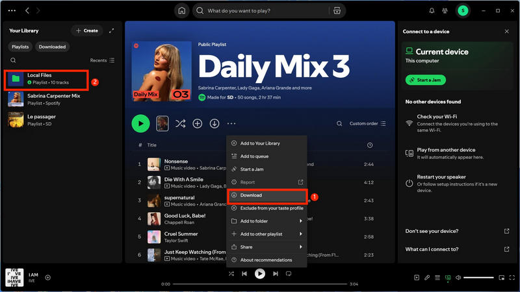This screenshot has width=520, height=292.
Task: Open the green S profile avatar
Action: point(463,10)
